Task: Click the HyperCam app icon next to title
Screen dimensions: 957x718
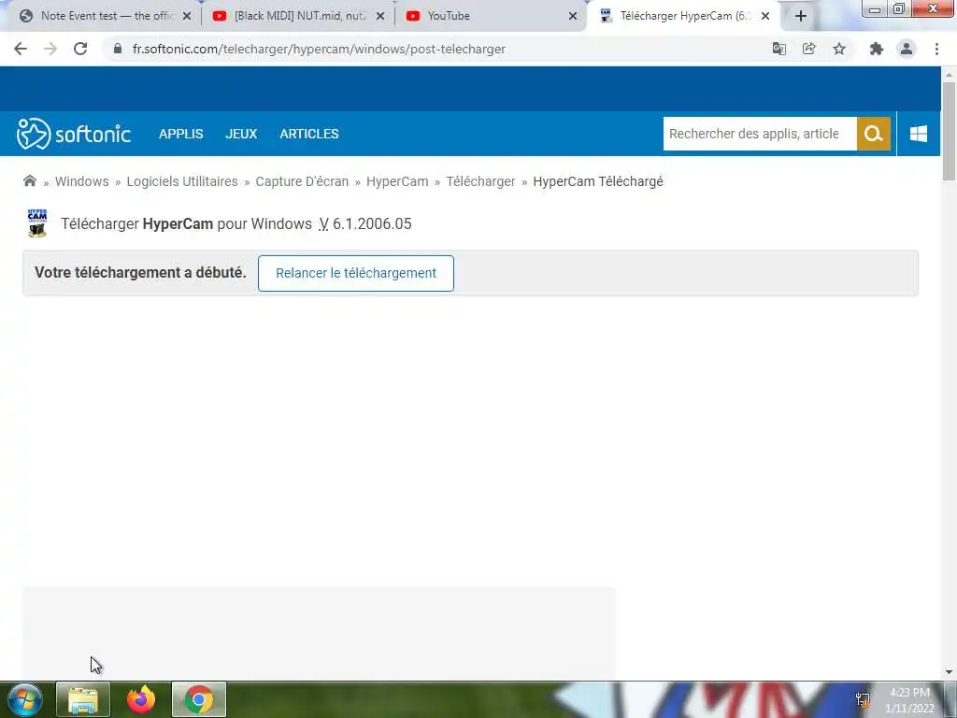Action: coord(37,223)
